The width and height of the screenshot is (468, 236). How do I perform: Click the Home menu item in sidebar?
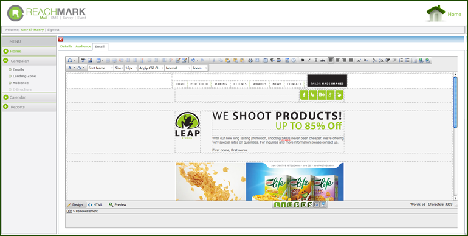point(29,51)
